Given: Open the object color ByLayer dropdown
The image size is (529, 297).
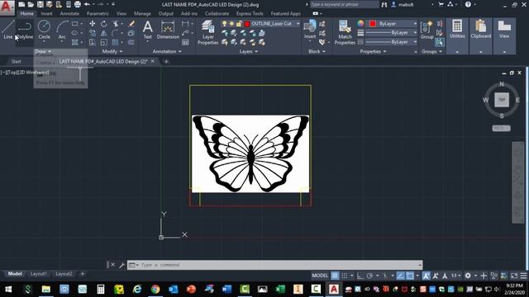Looking at the screenshot, I should (415, 24).
